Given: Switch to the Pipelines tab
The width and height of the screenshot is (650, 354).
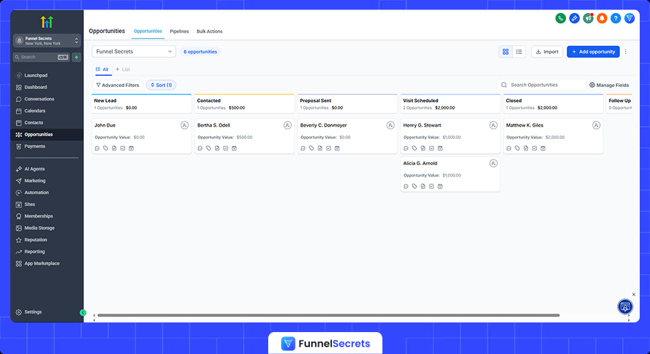Looking at the screenshot, I should click(179, 31).
